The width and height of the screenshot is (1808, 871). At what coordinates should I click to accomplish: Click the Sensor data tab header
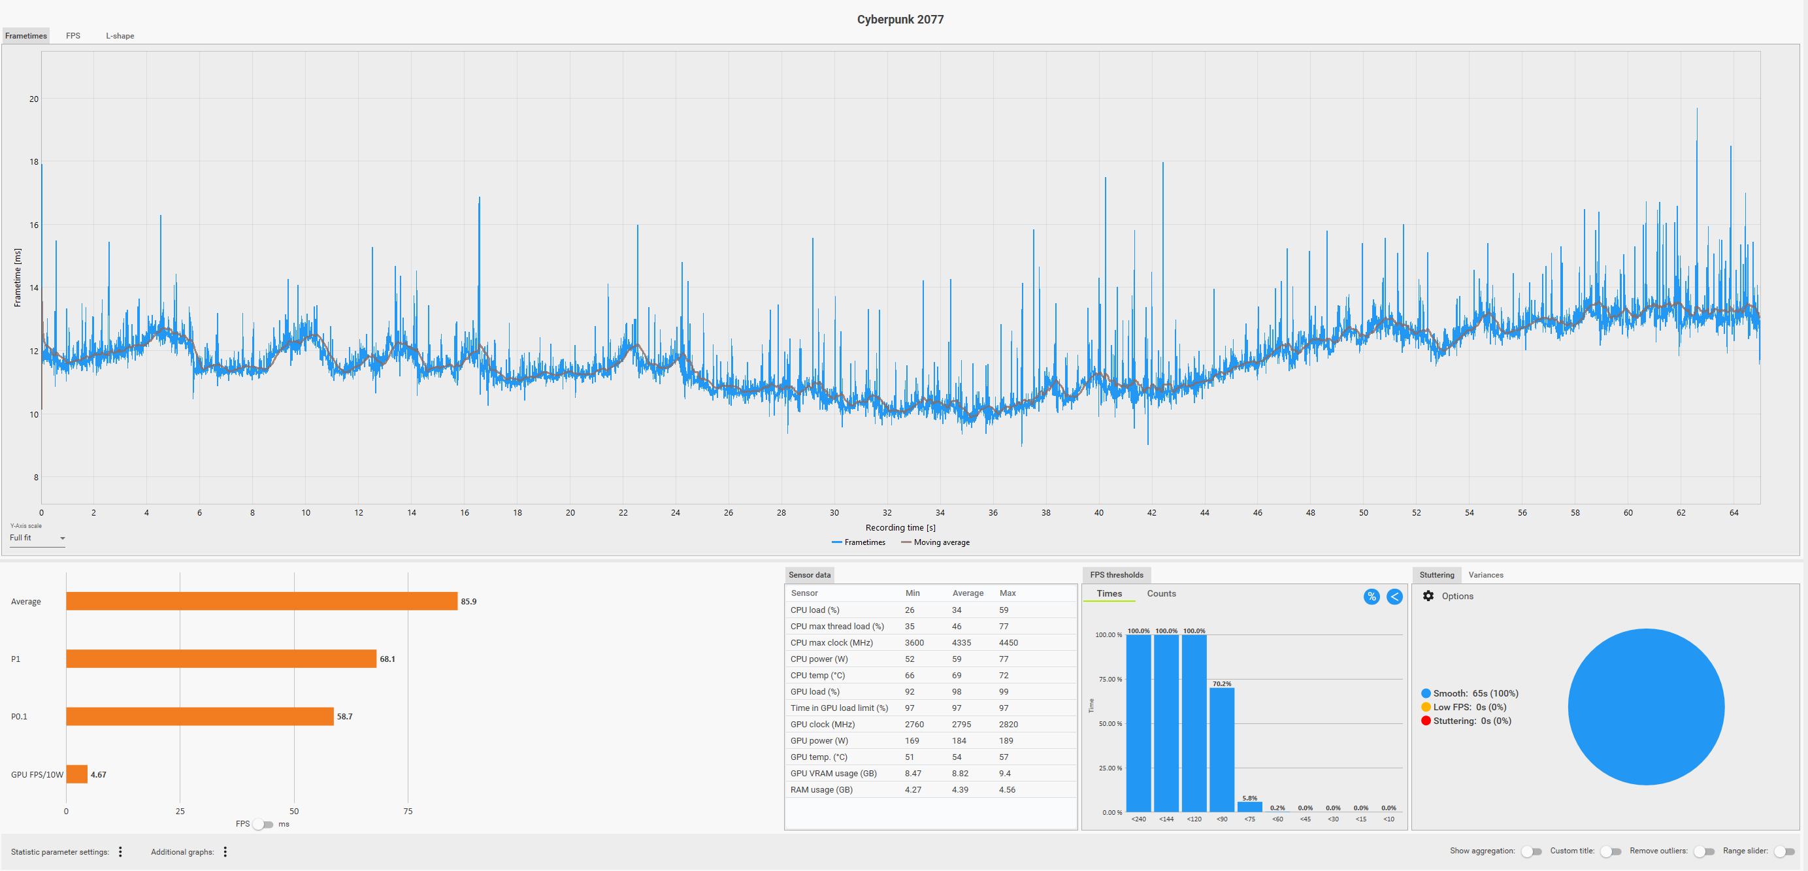809,575
